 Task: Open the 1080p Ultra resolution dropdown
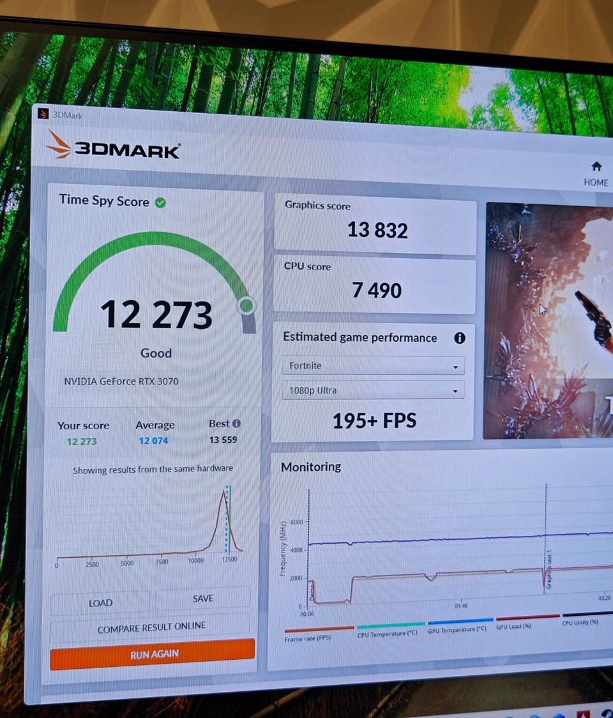pos(373,390)
